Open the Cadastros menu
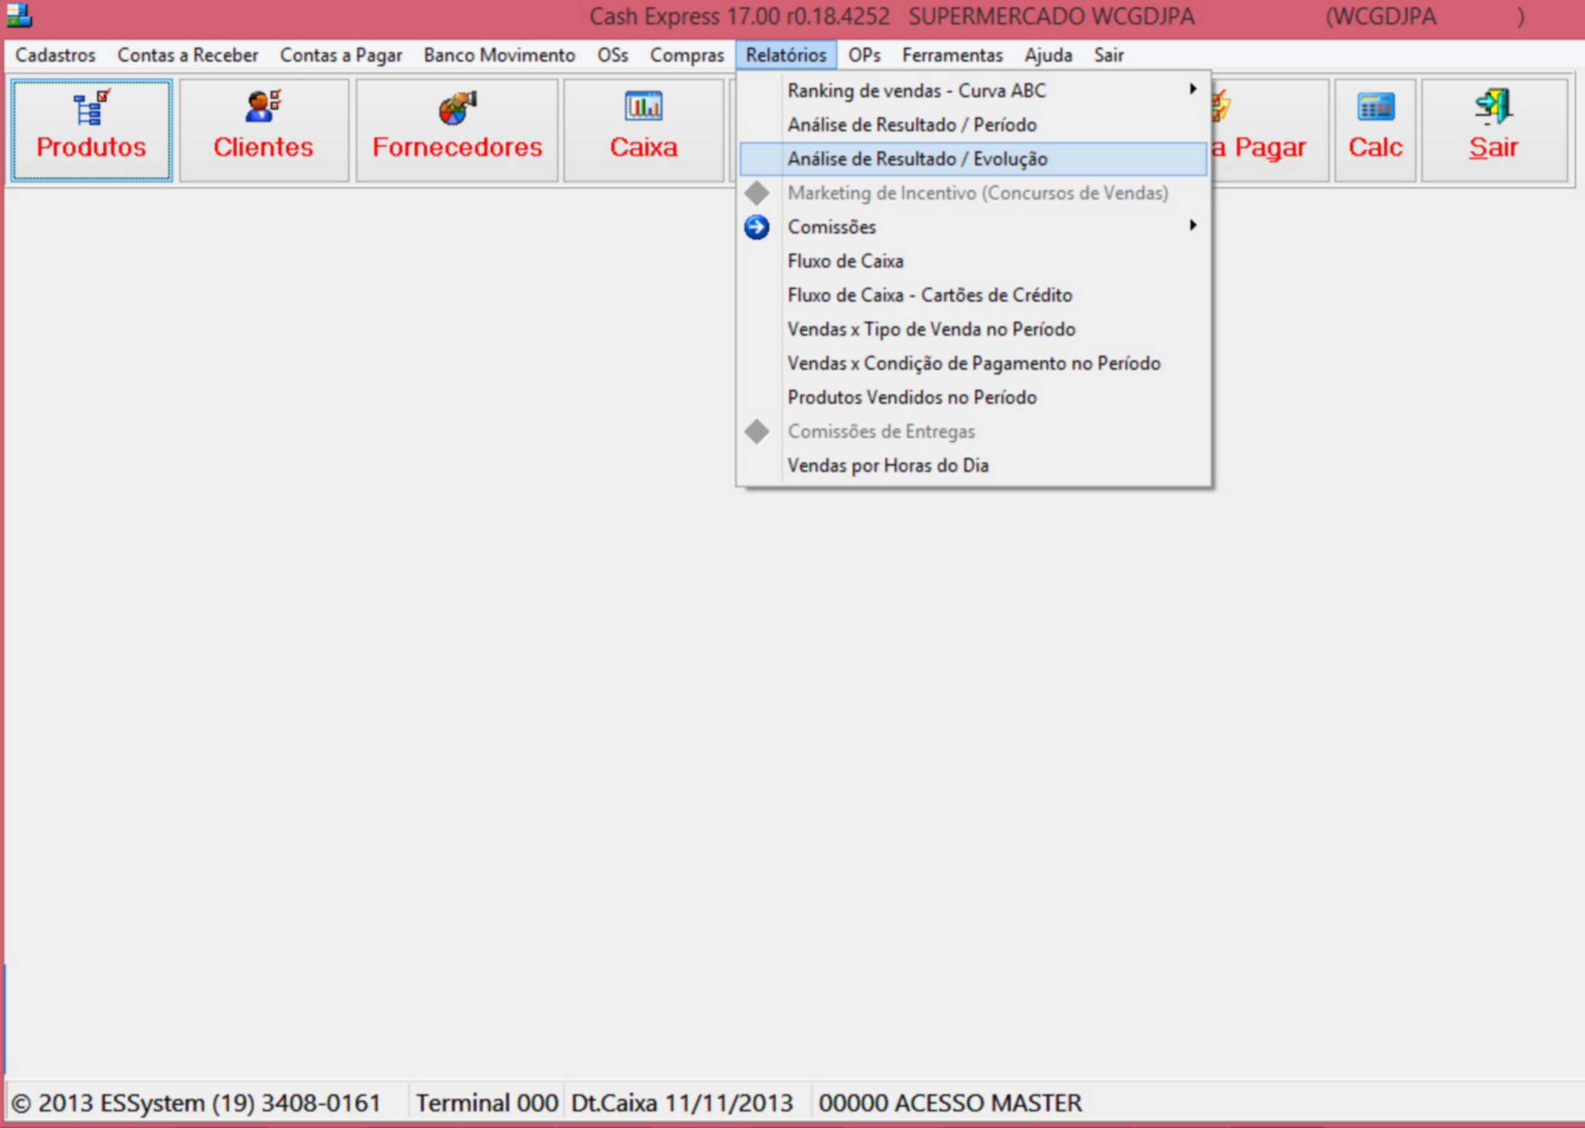This screenshot has height=1128, width=1585. [55, 55]
